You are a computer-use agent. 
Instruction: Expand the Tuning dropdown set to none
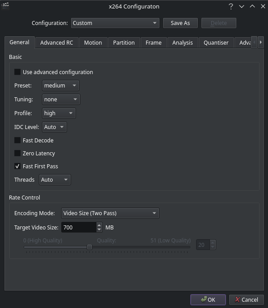61,99
